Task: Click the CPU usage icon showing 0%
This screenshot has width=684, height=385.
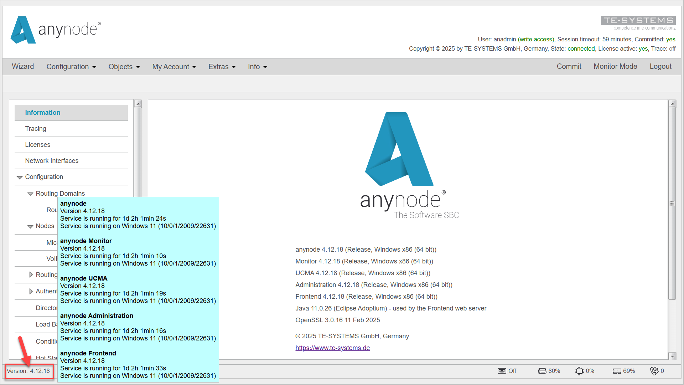Action: [580, 371]
